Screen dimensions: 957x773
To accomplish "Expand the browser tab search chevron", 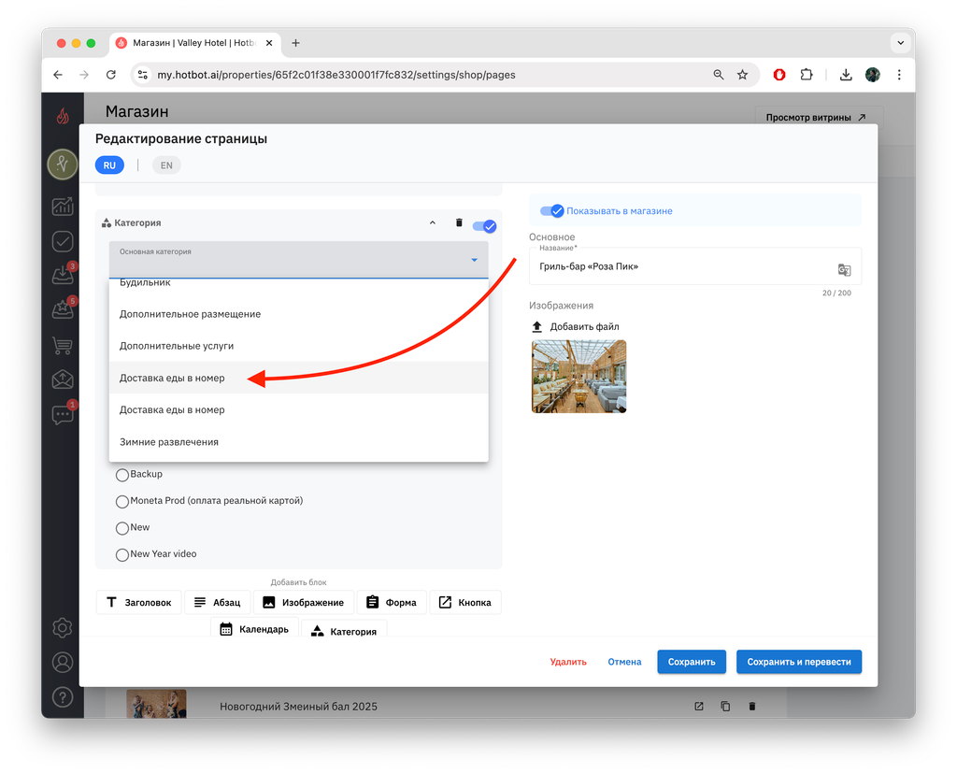I will 900,43.
